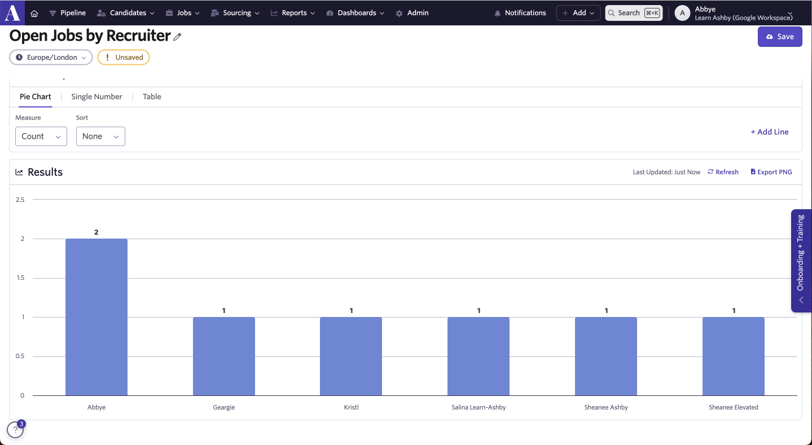Open the Add dropdown button
This screenshot has width=812, height=445.
pyautogui.click(x=578, y=13)
